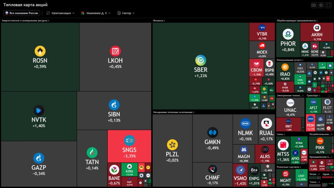Click the BANE Bashneft logo
The image size is (334, 188).
(x=114, y=170)
